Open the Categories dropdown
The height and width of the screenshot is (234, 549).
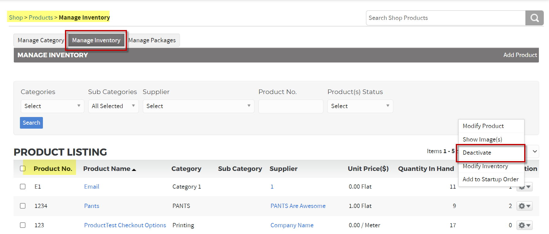click(52, 106)
